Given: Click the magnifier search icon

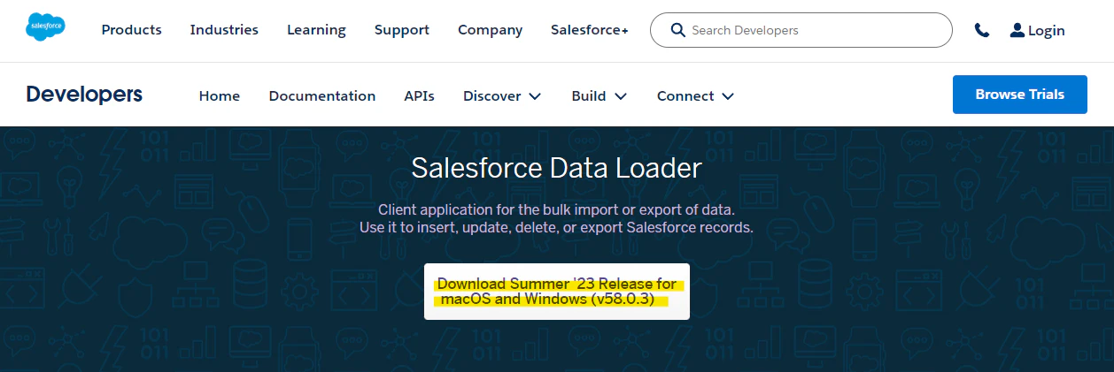Looking at the screenshot, I should pyautogui.click(x=678, y=30).
